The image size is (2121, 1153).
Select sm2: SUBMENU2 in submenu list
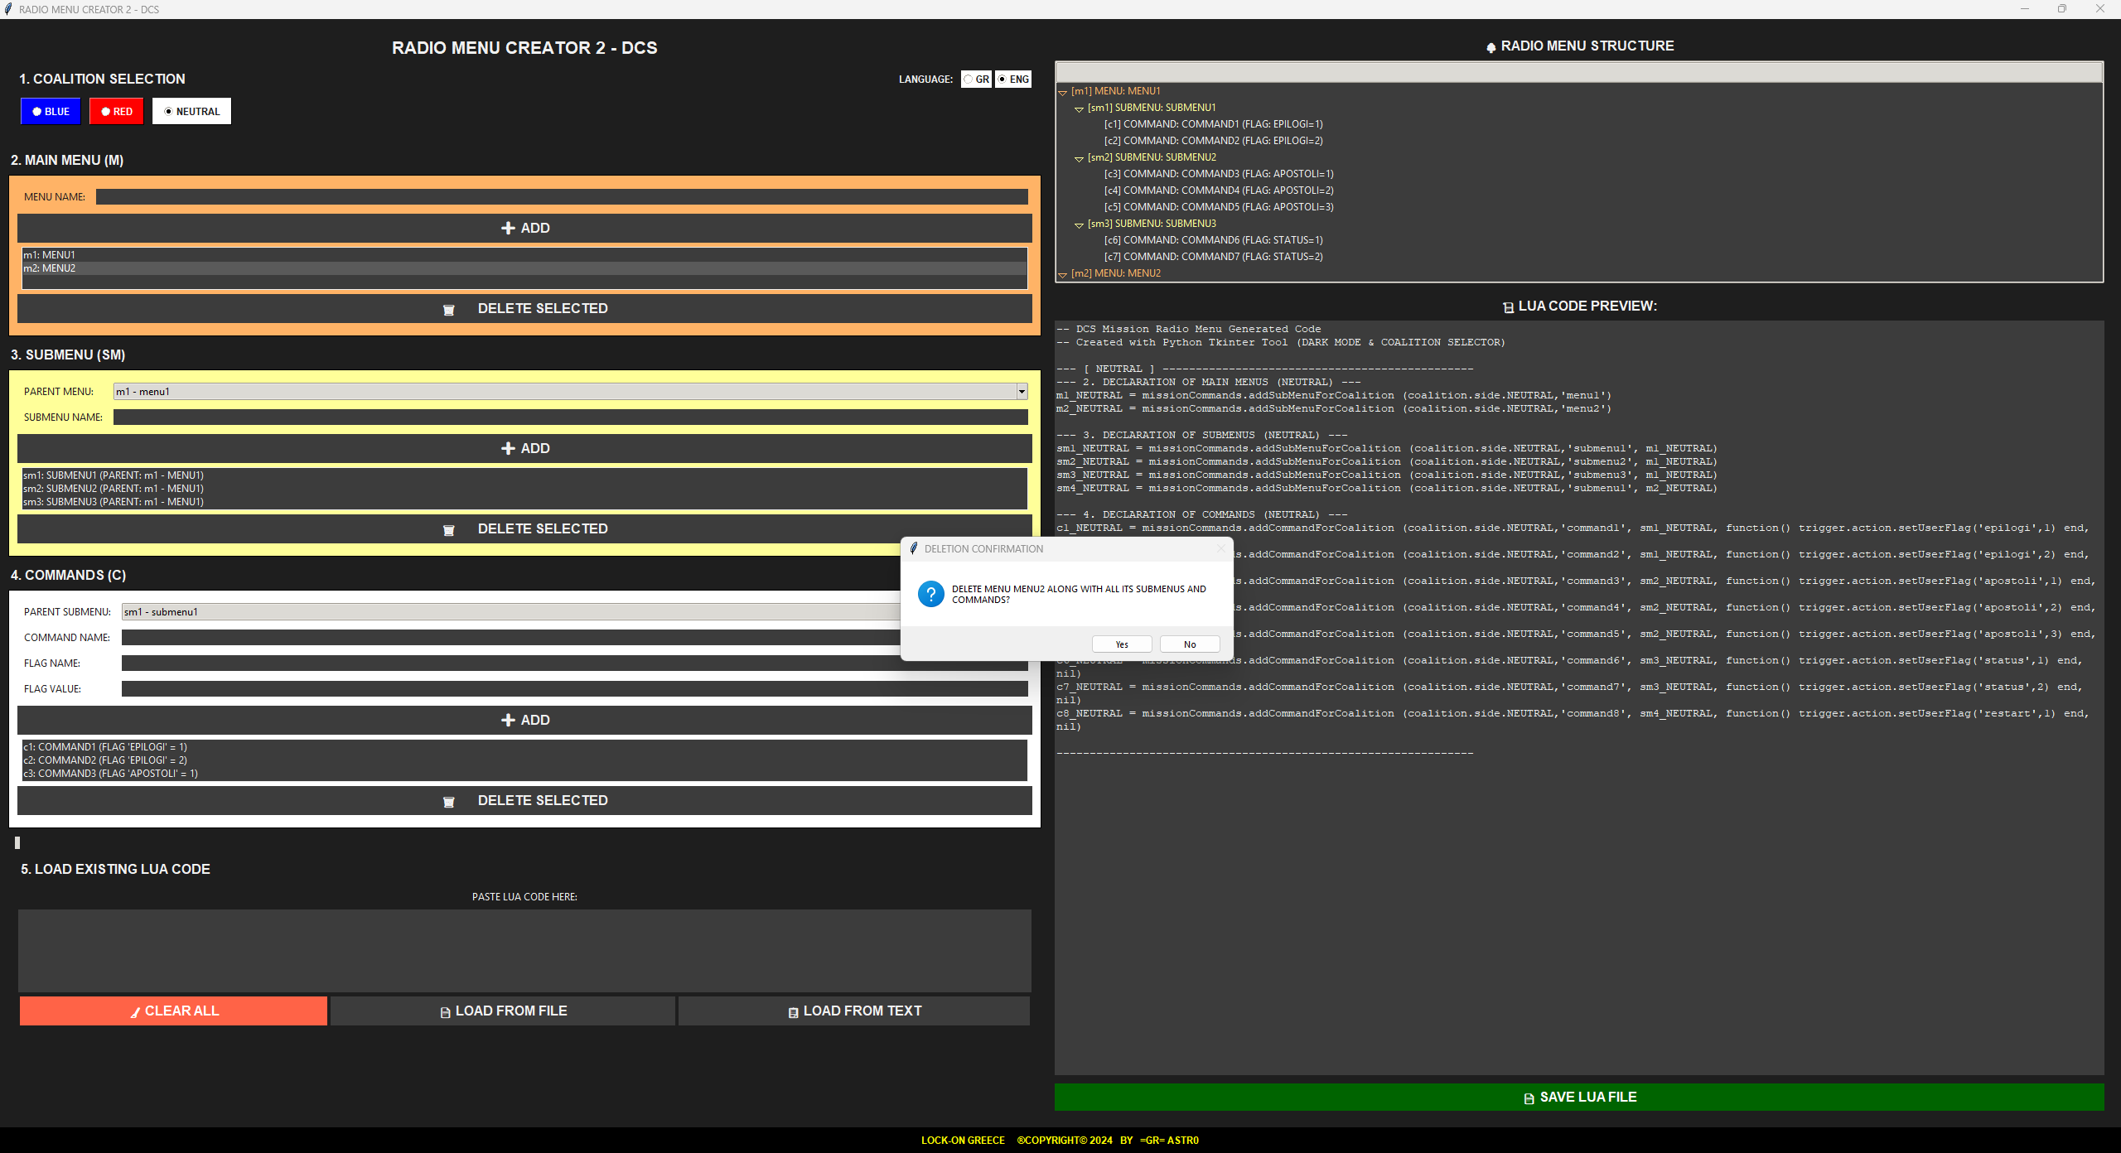[114, 489]
